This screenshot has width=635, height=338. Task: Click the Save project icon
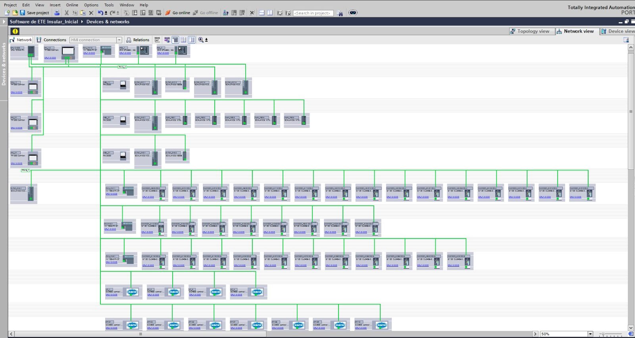coord(23,13)
